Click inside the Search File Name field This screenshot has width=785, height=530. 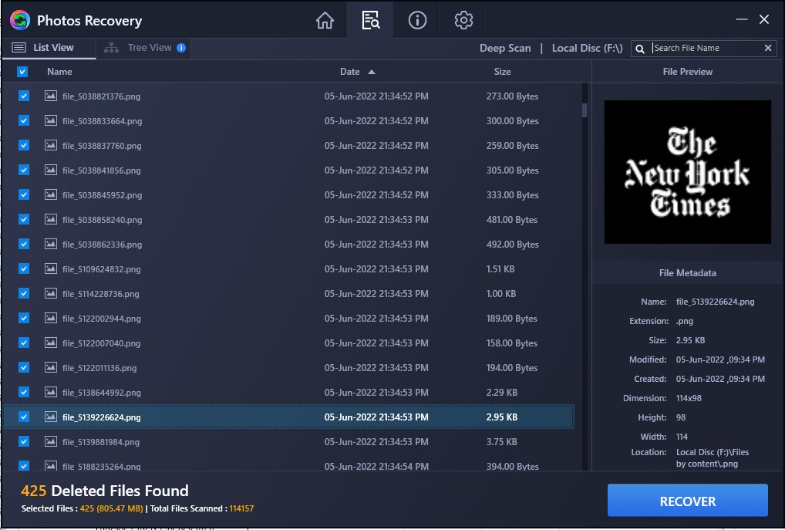click(x=702, y=48)
